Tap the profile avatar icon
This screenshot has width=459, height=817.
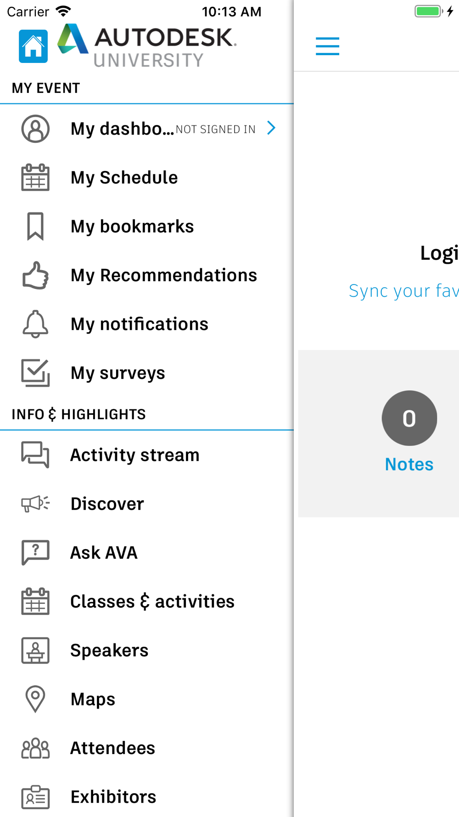[35, 129]
